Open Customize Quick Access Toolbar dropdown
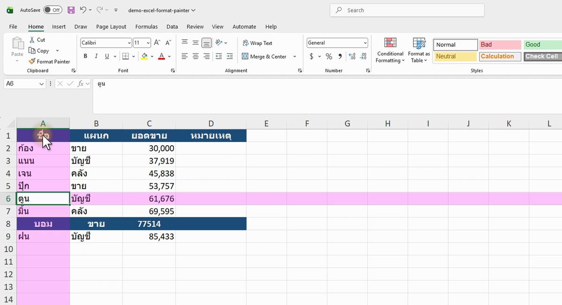Viewport: 562px width, 305px height. 116,10
